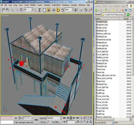The image size is (134, 125).
Task: Click the tangent icon next to Set Key
Action: click(48, 122)
